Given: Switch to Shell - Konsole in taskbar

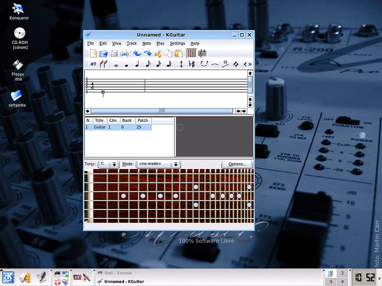Looking at the screenshot, I should click(118, 273).
